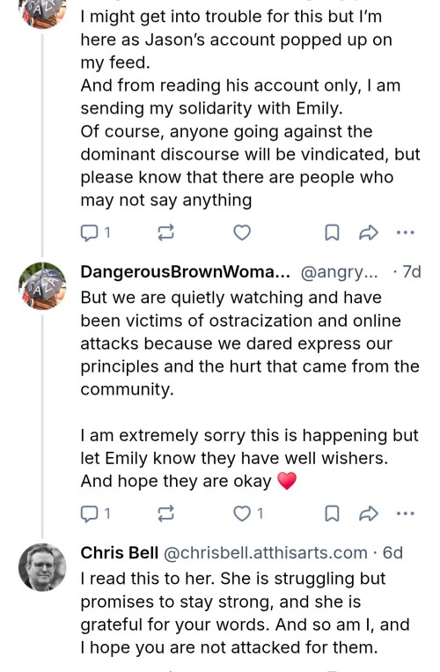This screenshot has height=672, width=440.
Task: Visit Chris Bell's profile via name
Action: 120,553
